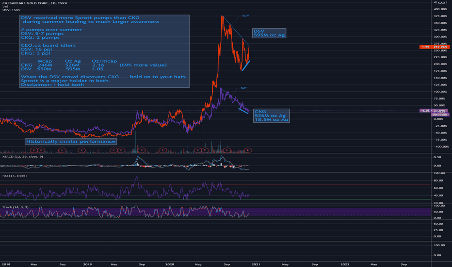Image resolution: width=452 pixels, height=267 pixels.
Task: Click the leftmost earnings E marker
Action: point(34,150)
